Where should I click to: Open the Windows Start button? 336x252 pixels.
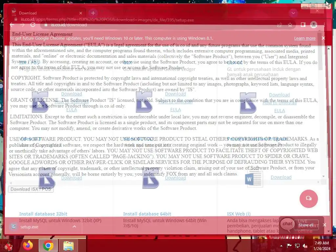pos(9,245)
